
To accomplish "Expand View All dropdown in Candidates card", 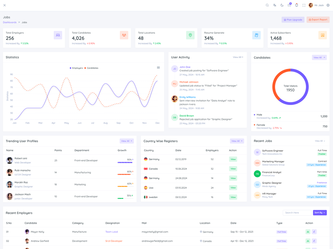I will tap(319, 58).
